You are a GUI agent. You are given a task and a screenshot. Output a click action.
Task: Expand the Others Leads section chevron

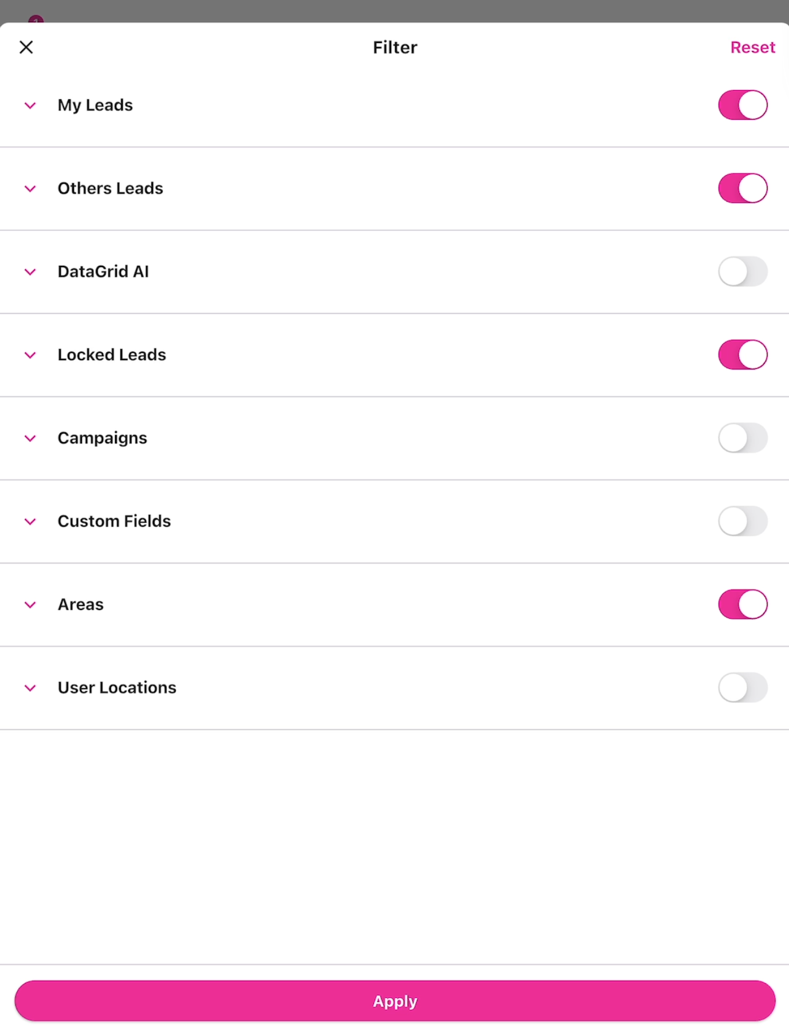pos(30,188)
